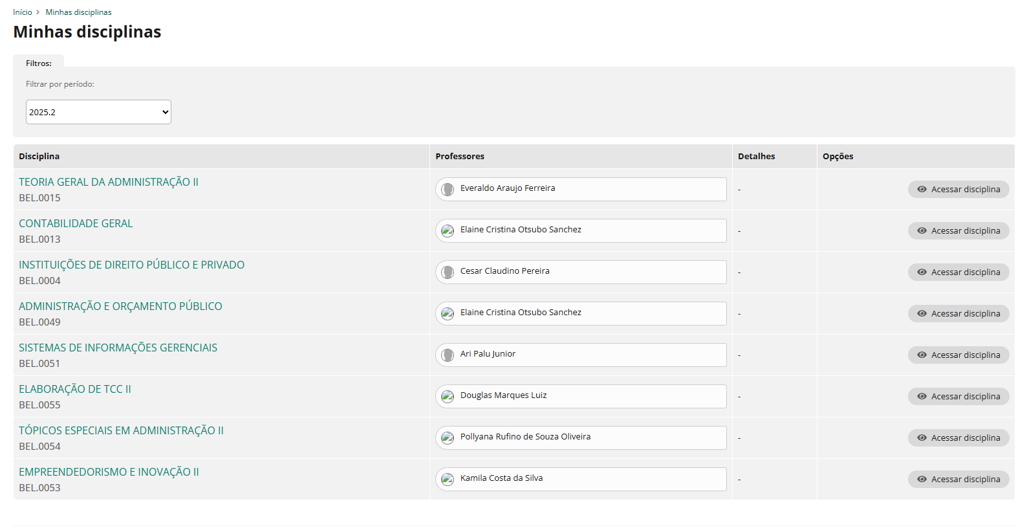Open TEORIA GERAL DA ADMINISTRAÇÃO II course link

(x=109, y=183)
